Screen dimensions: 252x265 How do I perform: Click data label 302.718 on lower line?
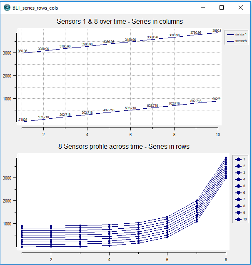pos(87,112)
